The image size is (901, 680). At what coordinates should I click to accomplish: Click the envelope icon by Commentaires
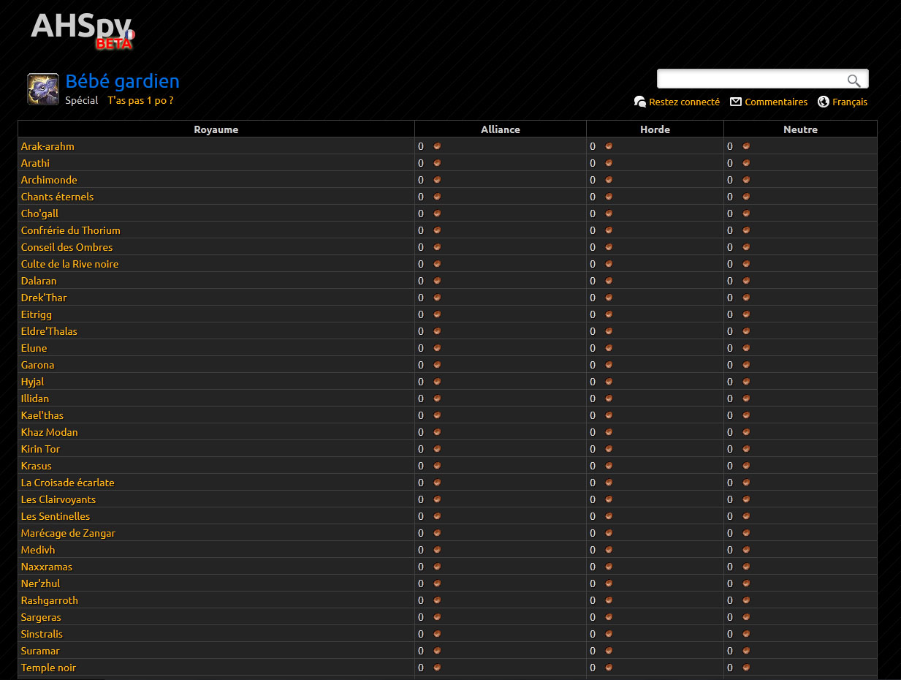coord(736,102)
